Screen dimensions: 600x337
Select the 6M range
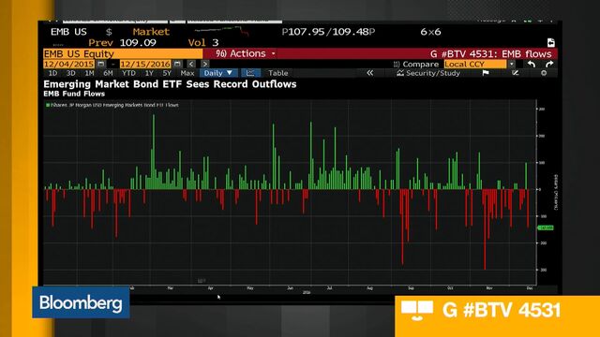tap(108, 73)
